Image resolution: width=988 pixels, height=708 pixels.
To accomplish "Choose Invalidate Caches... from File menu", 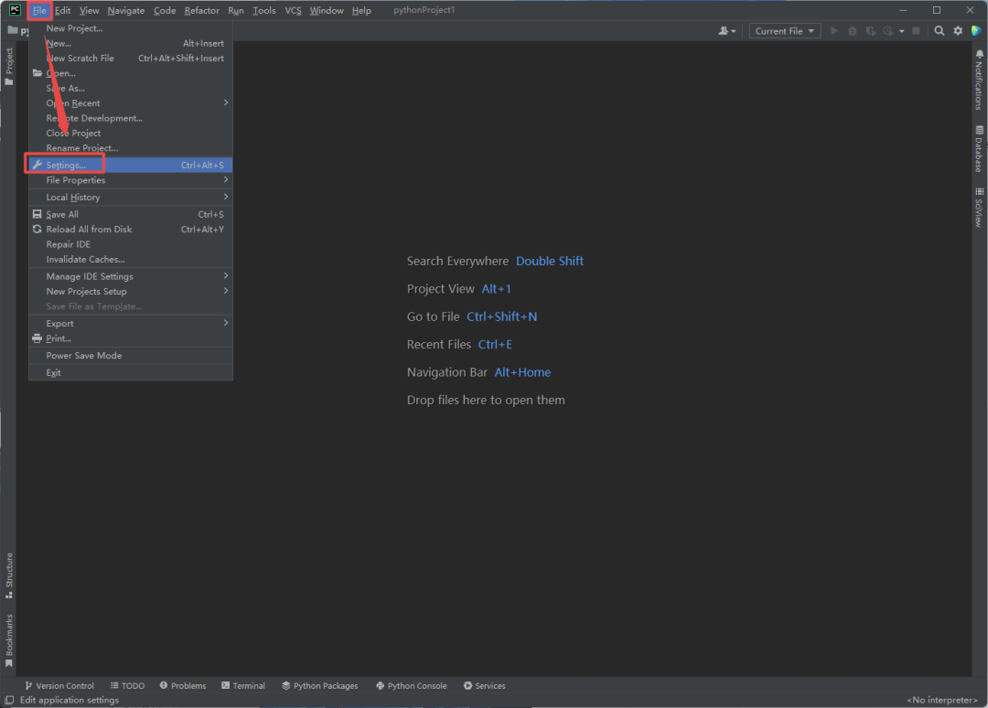I will point(85,260).
